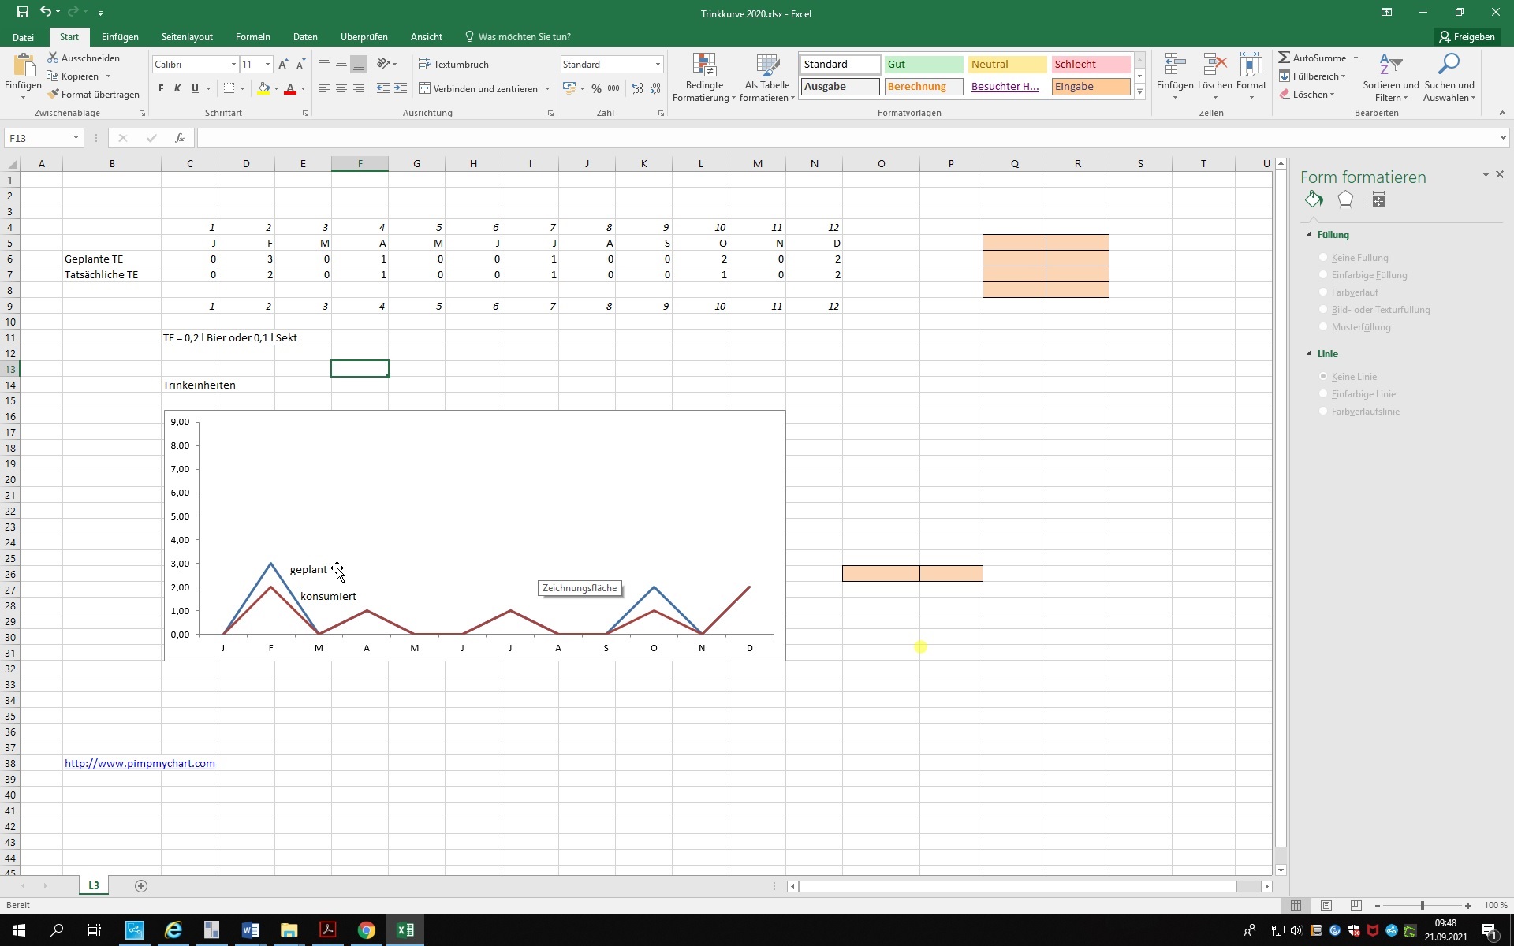Open the number format Standard dropdown

click(658, 64)
